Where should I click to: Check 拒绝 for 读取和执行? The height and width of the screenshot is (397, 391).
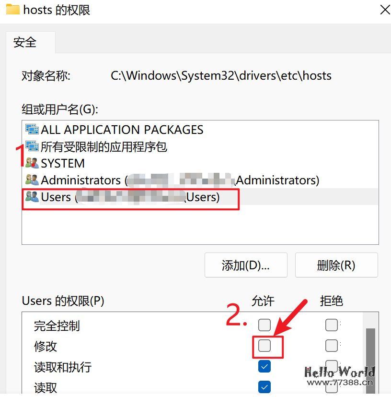pyautogui.click(x=331, y=366)
